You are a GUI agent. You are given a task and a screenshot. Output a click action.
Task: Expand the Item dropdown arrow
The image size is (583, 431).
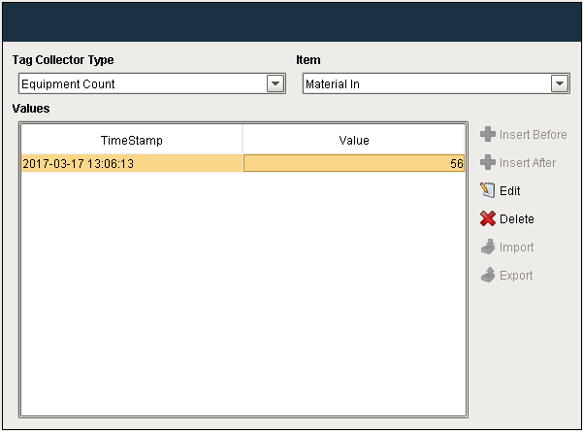click(x=560, y=84)
